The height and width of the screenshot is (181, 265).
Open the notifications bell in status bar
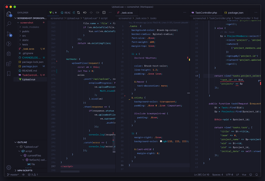coord(257,175)
